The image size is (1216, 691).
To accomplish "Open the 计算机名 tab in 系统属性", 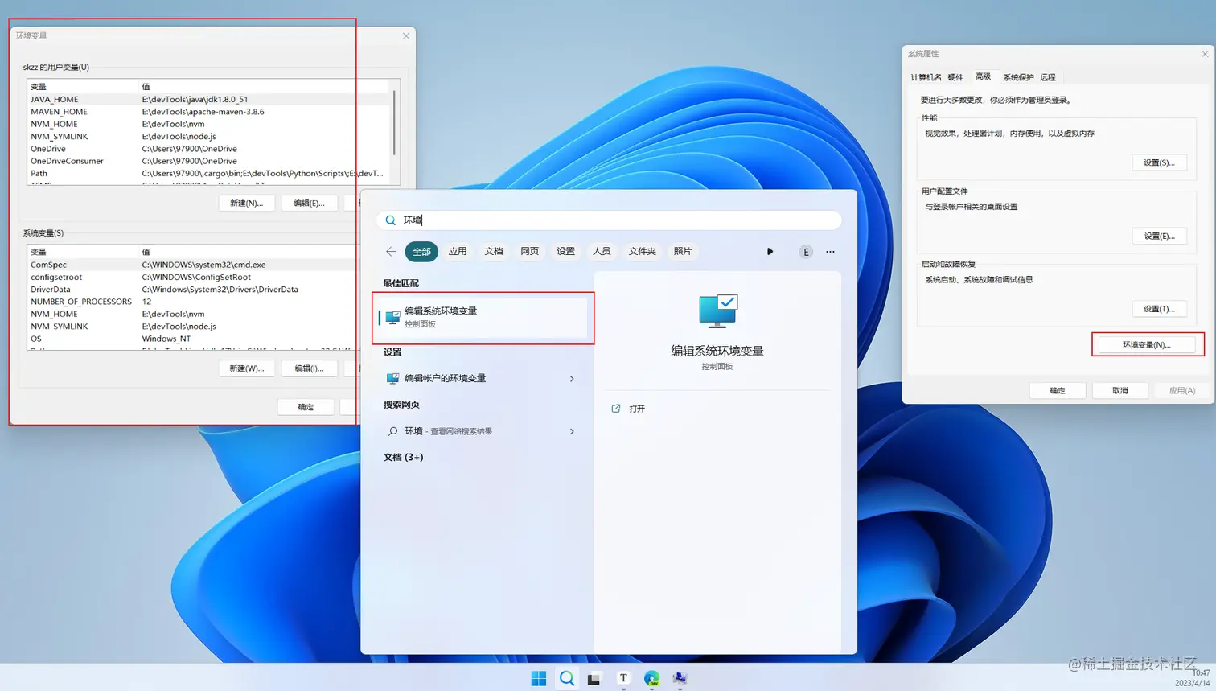I will (926, 77).
